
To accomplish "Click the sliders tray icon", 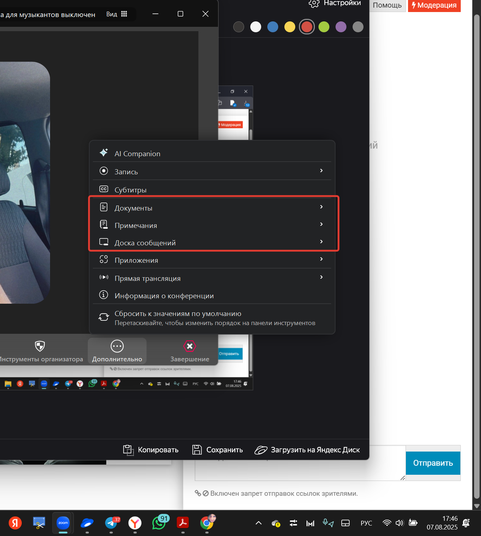I will 293,523.
